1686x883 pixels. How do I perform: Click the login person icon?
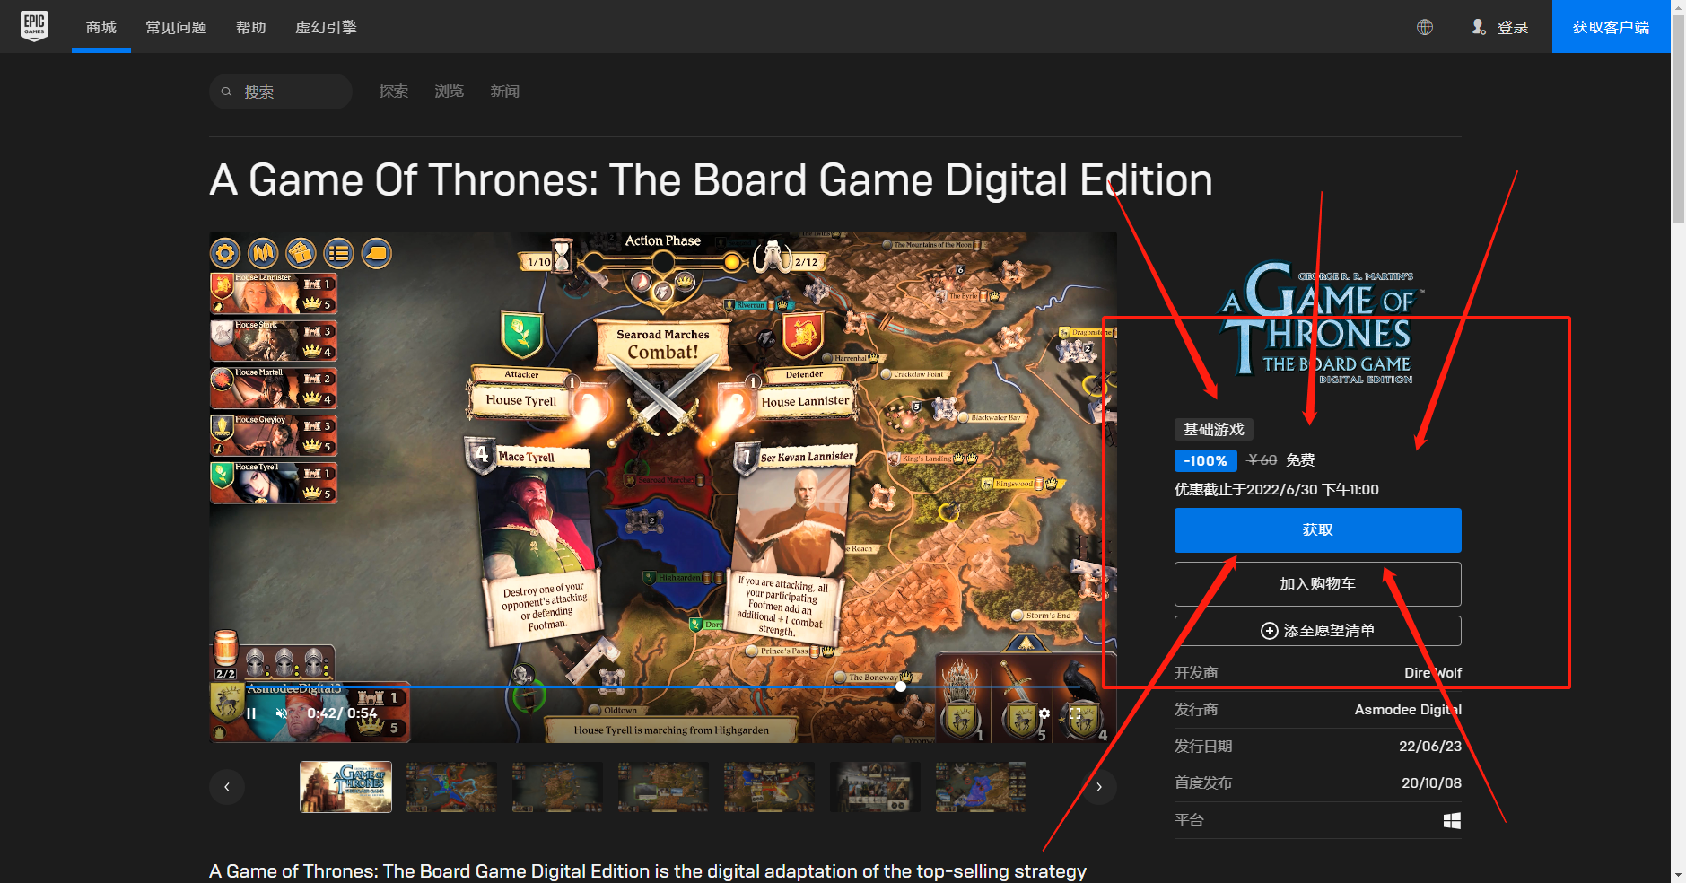pyautogui.click(x=1477, y=27)
